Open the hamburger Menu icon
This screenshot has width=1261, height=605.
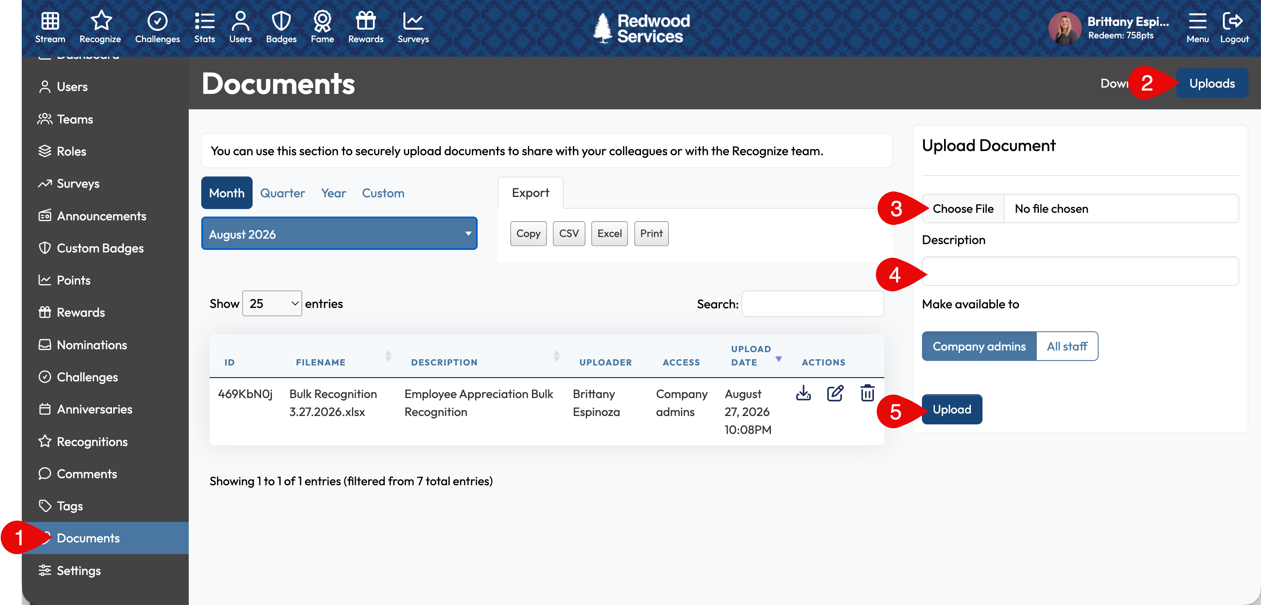(x=1198, y=21)
